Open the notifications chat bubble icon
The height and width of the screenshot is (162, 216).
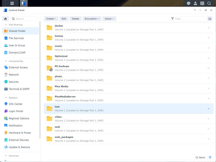[189, 3]
